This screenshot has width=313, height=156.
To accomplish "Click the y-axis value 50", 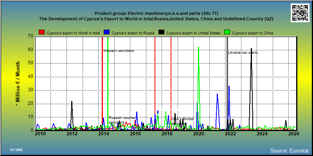I will [31, 63].
